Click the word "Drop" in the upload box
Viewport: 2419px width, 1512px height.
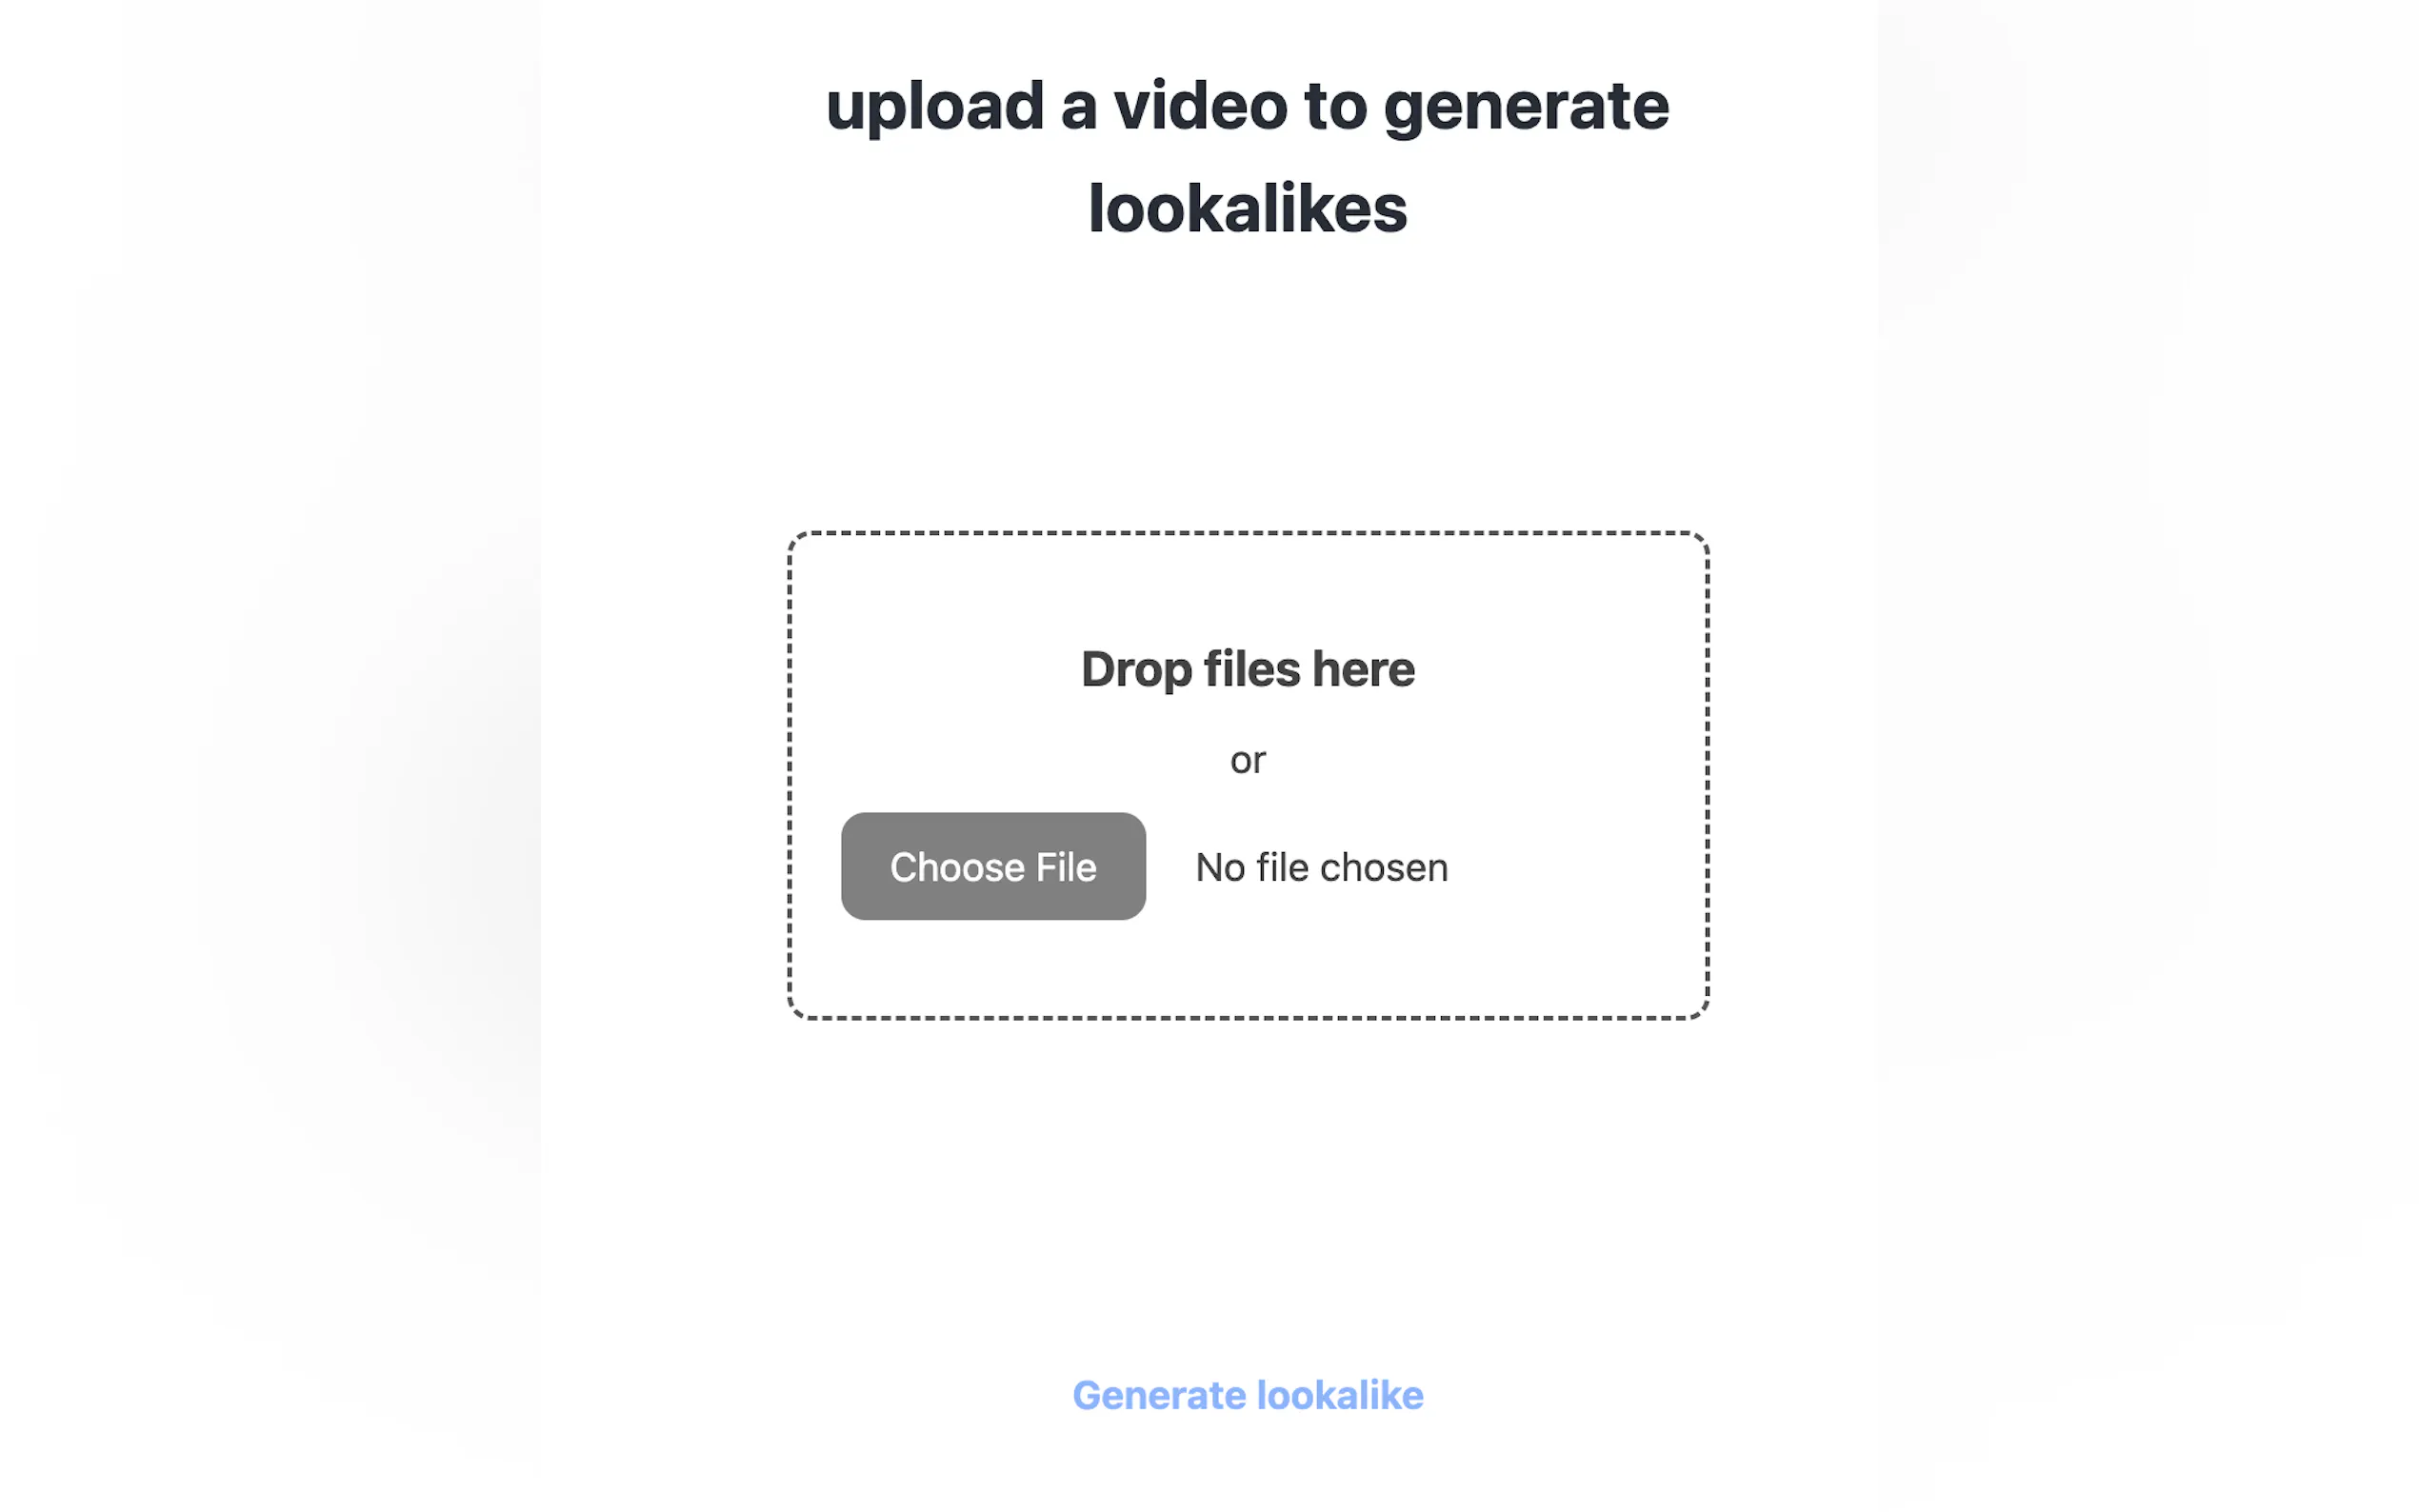1136,669
